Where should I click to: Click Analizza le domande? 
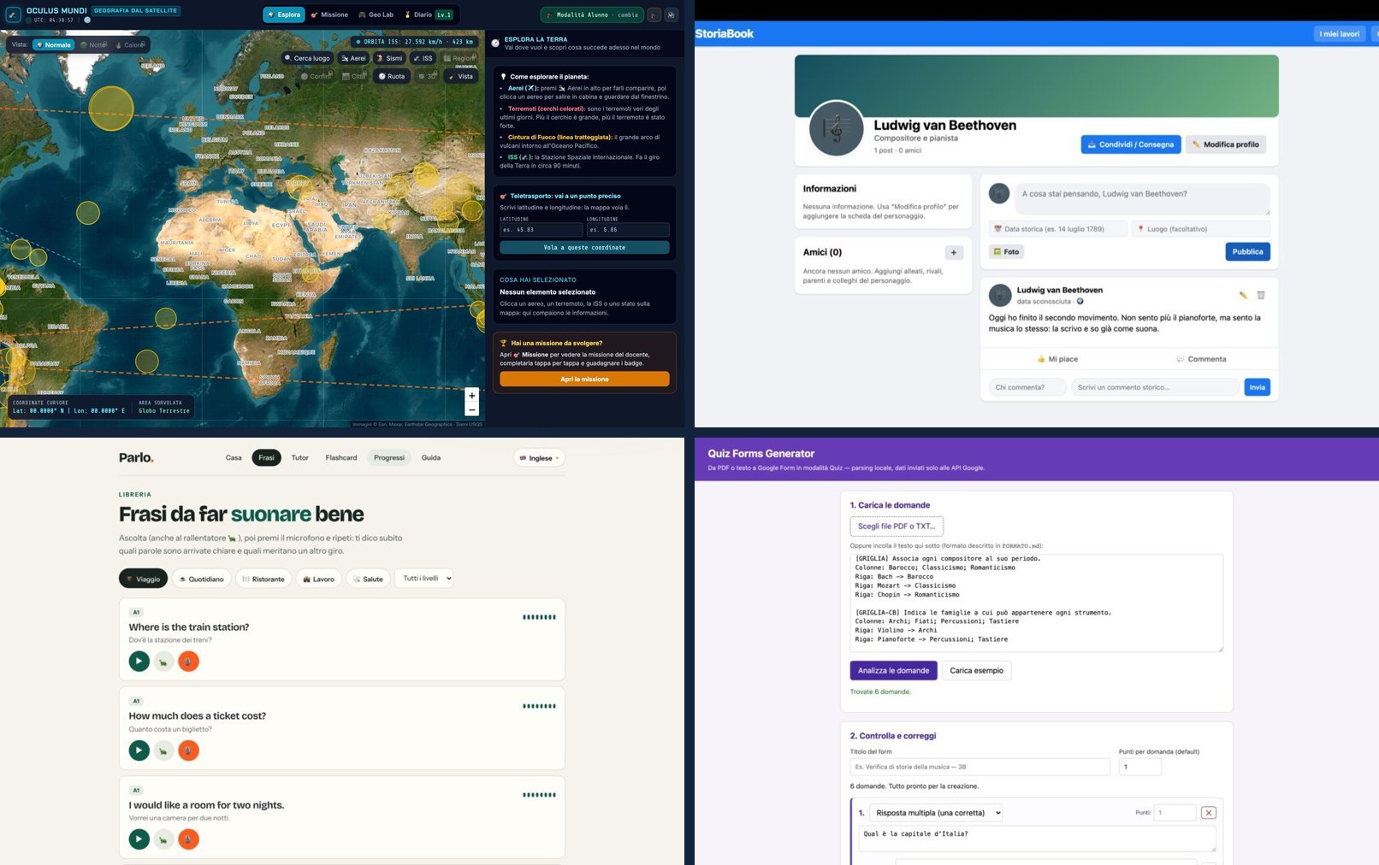tap(893, 671)
